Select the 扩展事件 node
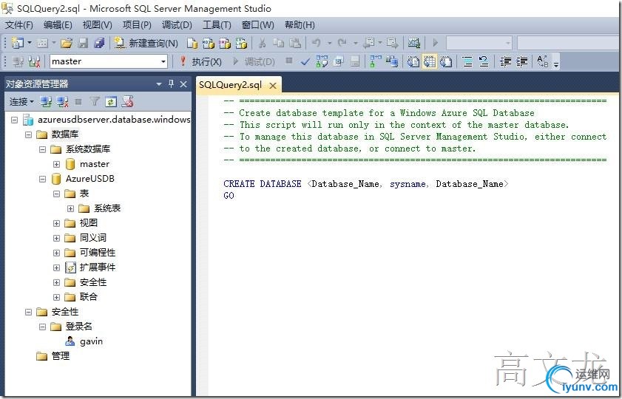 click(x=97, y=267)
